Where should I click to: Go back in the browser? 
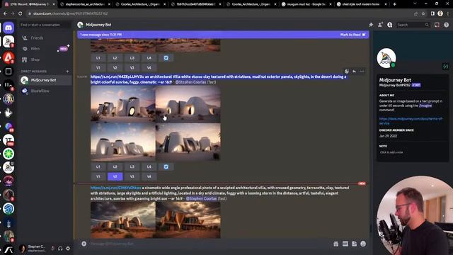[5, 13]
